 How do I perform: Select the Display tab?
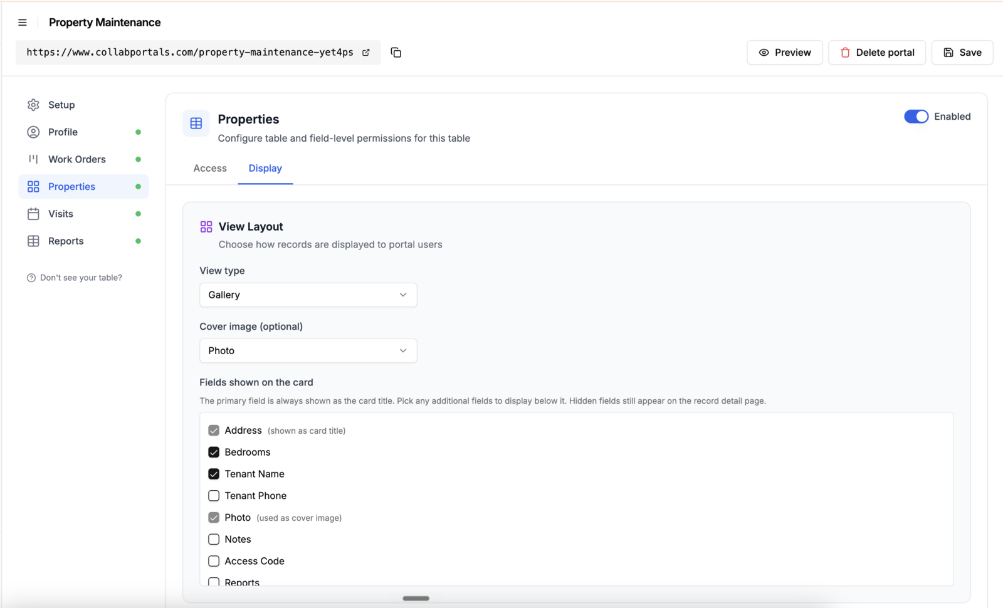click(x=265, y=169)
